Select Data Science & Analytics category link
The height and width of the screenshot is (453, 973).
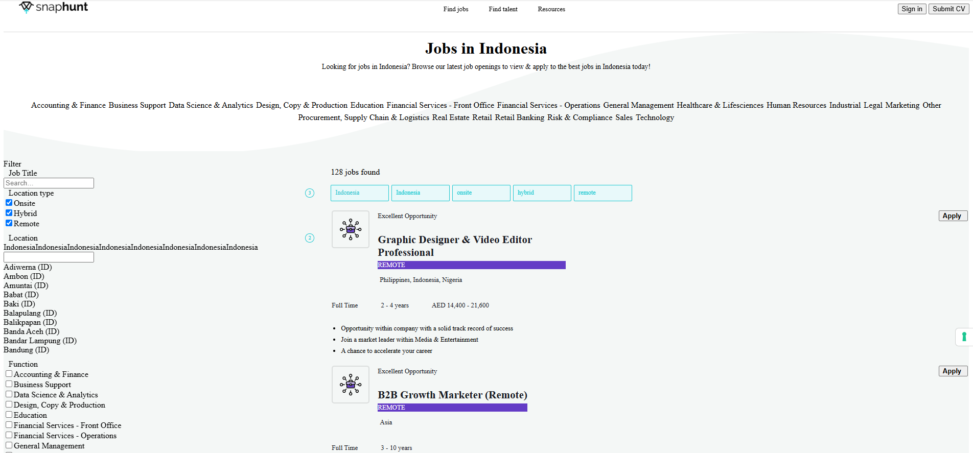(x=211, y=105)
